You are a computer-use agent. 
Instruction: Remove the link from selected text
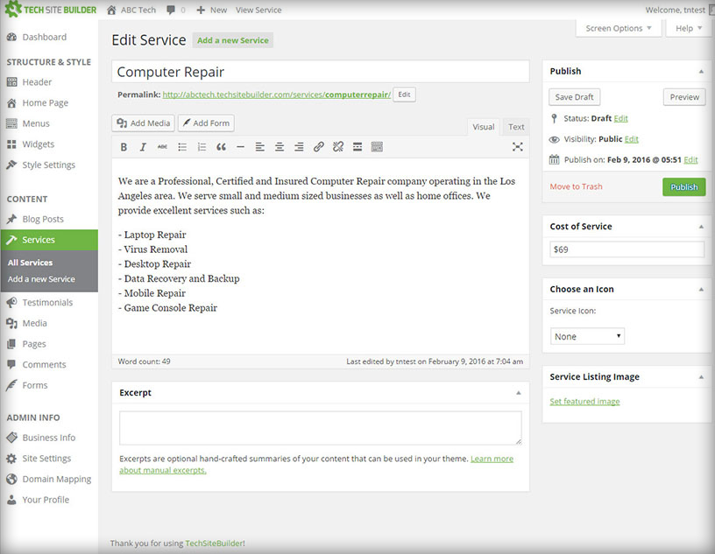point(337,146)
